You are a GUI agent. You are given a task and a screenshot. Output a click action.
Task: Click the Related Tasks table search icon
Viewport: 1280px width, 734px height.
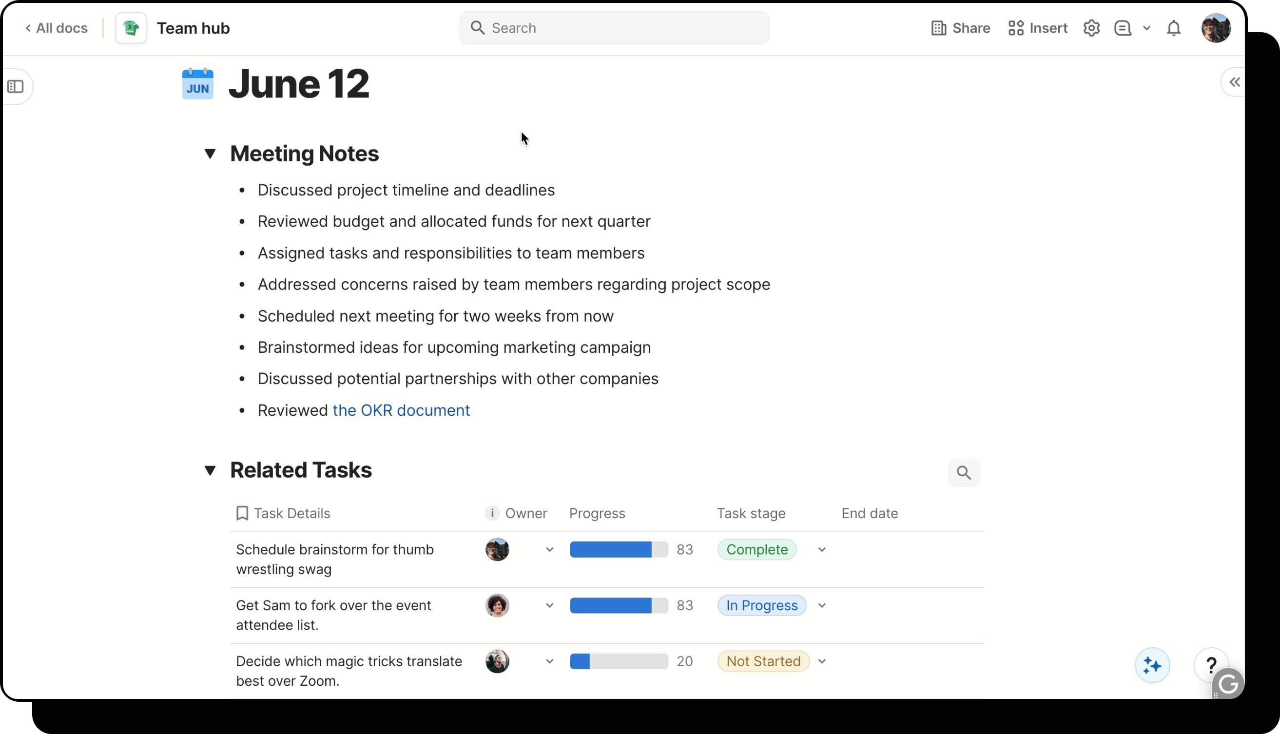coord(963,473)
